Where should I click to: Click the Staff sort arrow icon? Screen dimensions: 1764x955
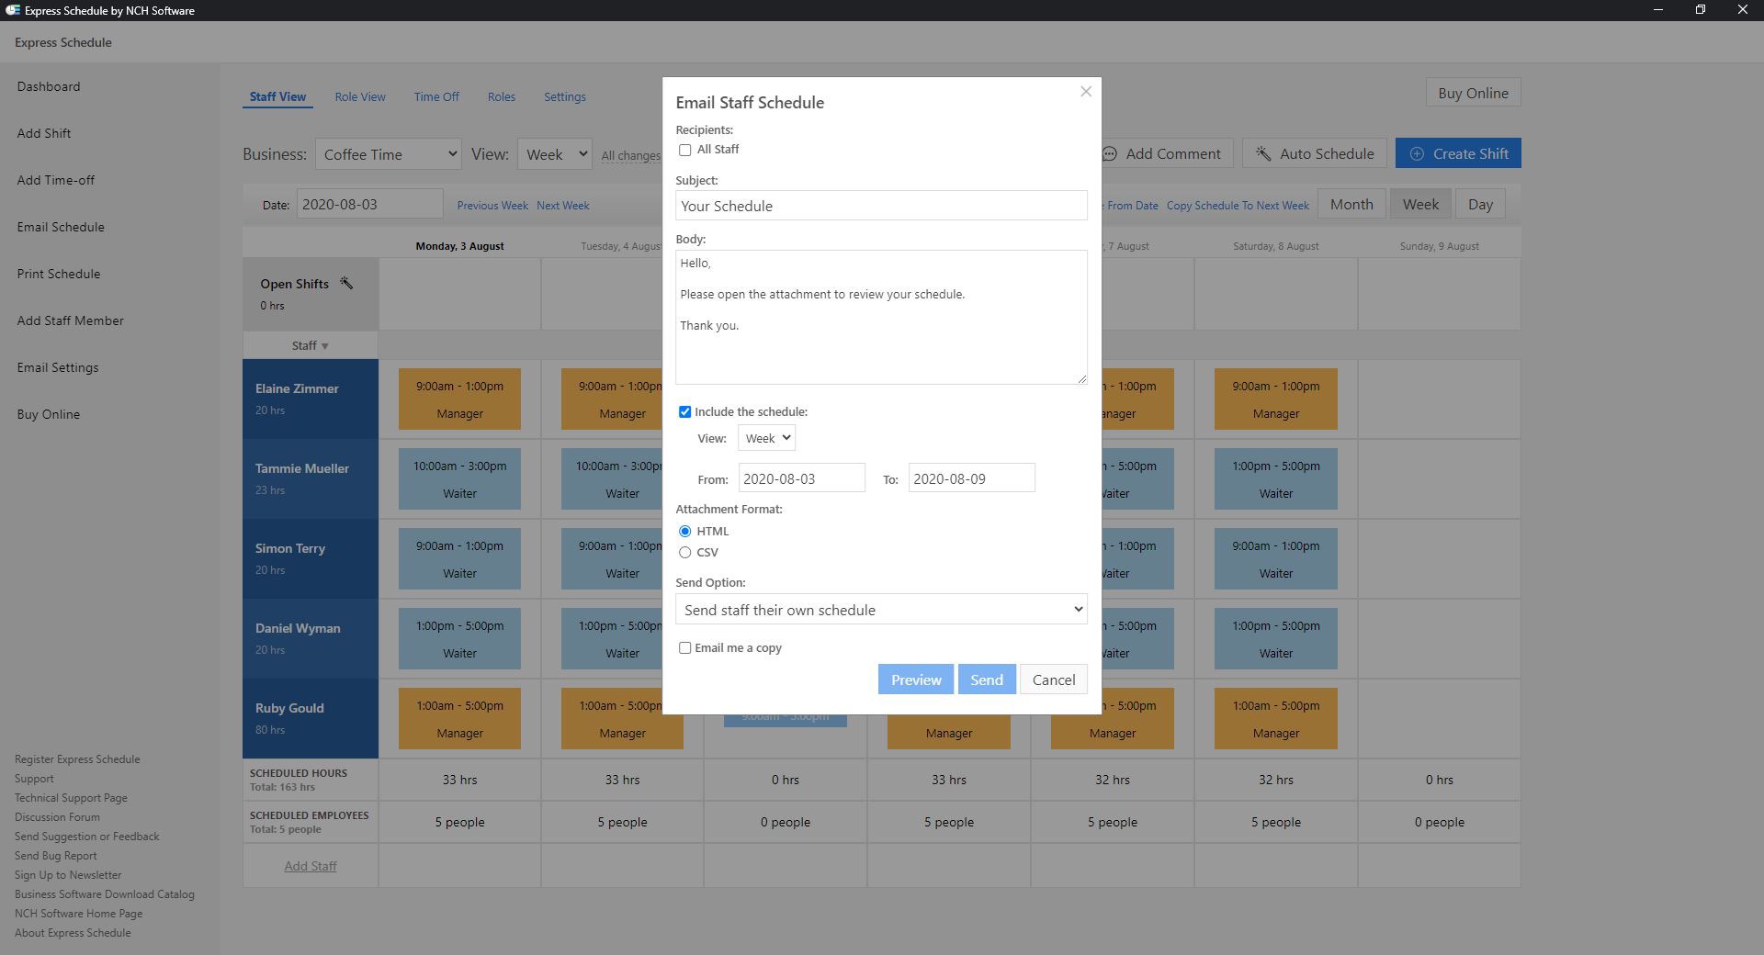tap(324, 347)
